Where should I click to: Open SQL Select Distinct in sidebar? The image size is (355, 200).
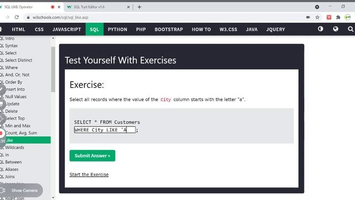tap(16, 60)
